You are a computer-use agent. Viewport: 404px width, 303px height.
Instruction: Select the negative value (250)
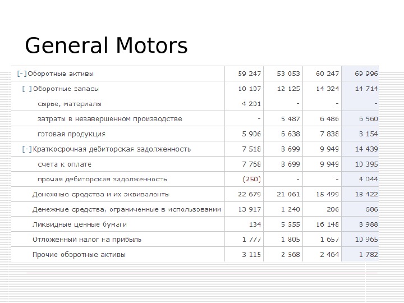[x=251, y=180]
